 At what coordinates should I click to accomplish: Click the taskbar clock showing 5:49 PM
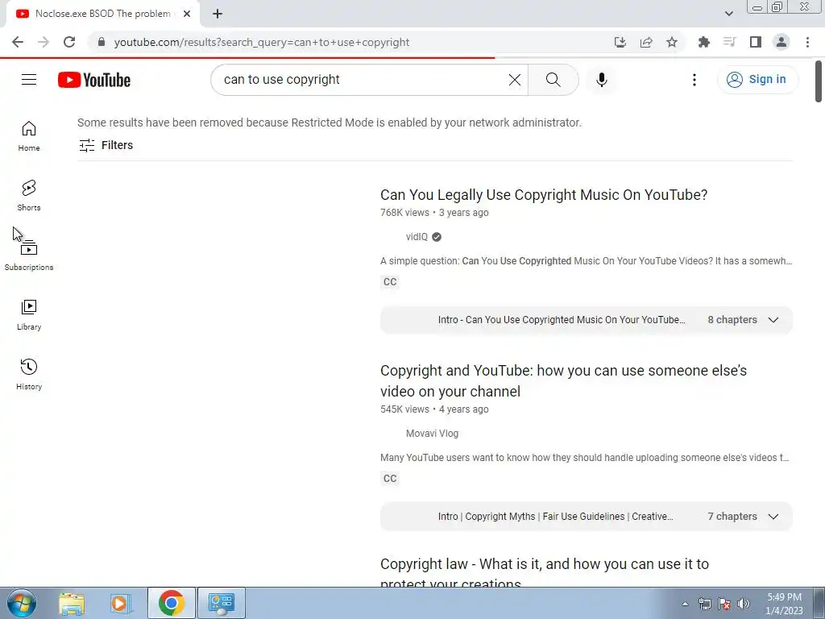(784, 604)
